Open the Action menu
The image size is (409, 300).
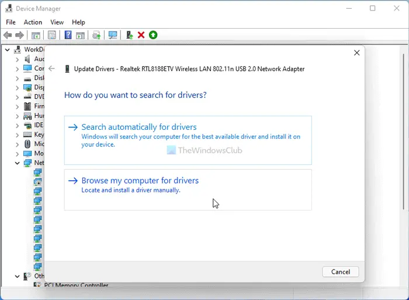click(33, 22)
